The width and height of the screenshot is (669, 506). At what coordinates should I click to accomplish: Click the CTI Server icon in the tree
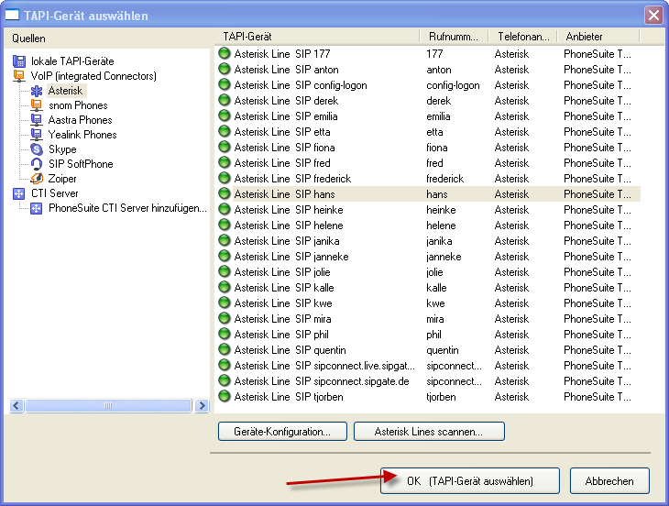pos(20,193)
